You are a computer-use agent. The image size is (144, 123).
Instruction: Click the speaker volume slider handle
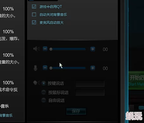(51, 49)
